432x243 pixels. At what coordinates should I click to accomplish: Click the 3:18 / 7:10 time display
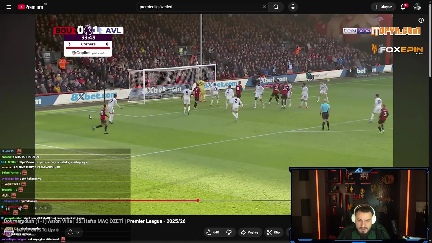(40, 208)
